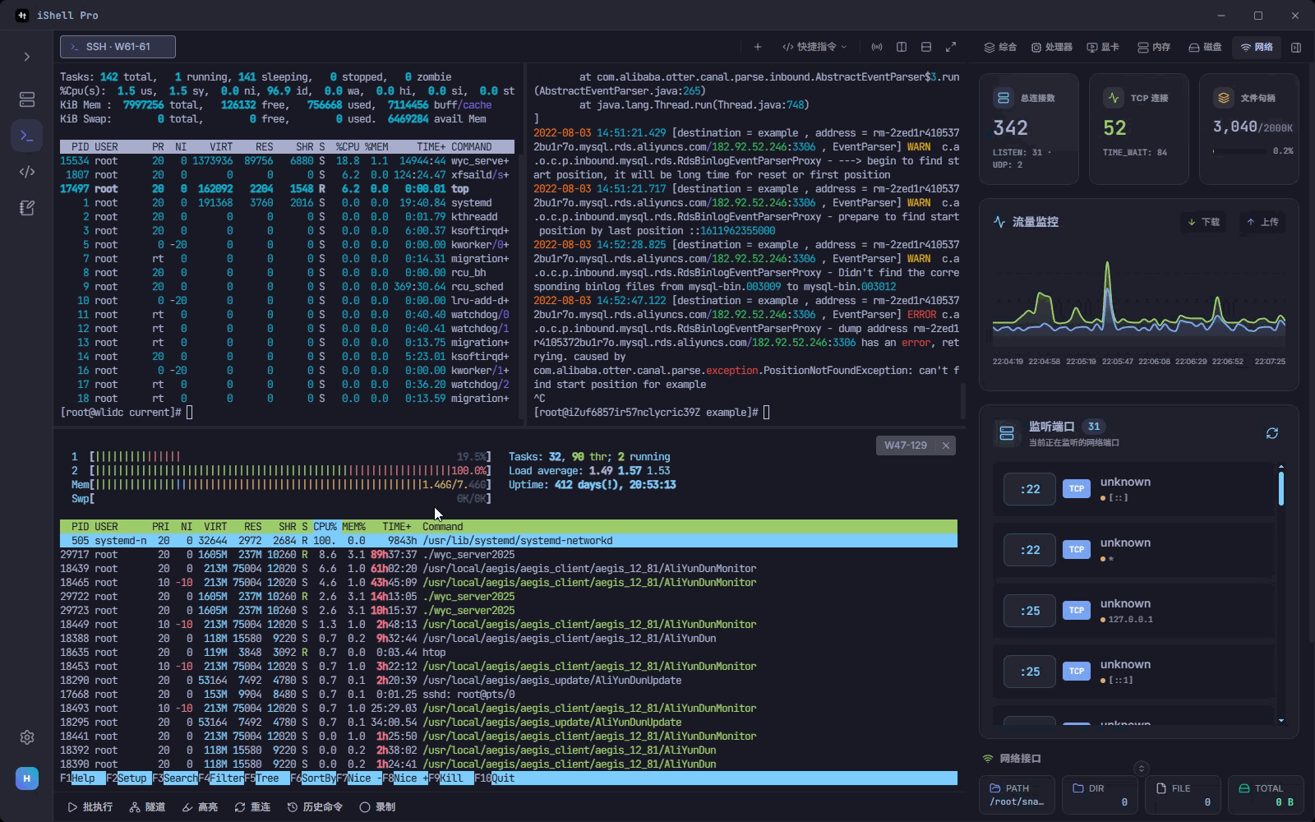Switch to the disk monitor tab
The height and width of the screenshot is (822, 1315).
point(1205,47)
